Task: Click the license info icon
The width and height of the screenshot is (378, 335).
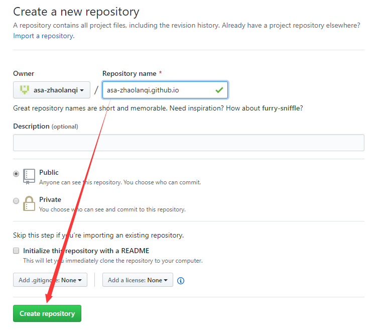Action: point(181,280)
